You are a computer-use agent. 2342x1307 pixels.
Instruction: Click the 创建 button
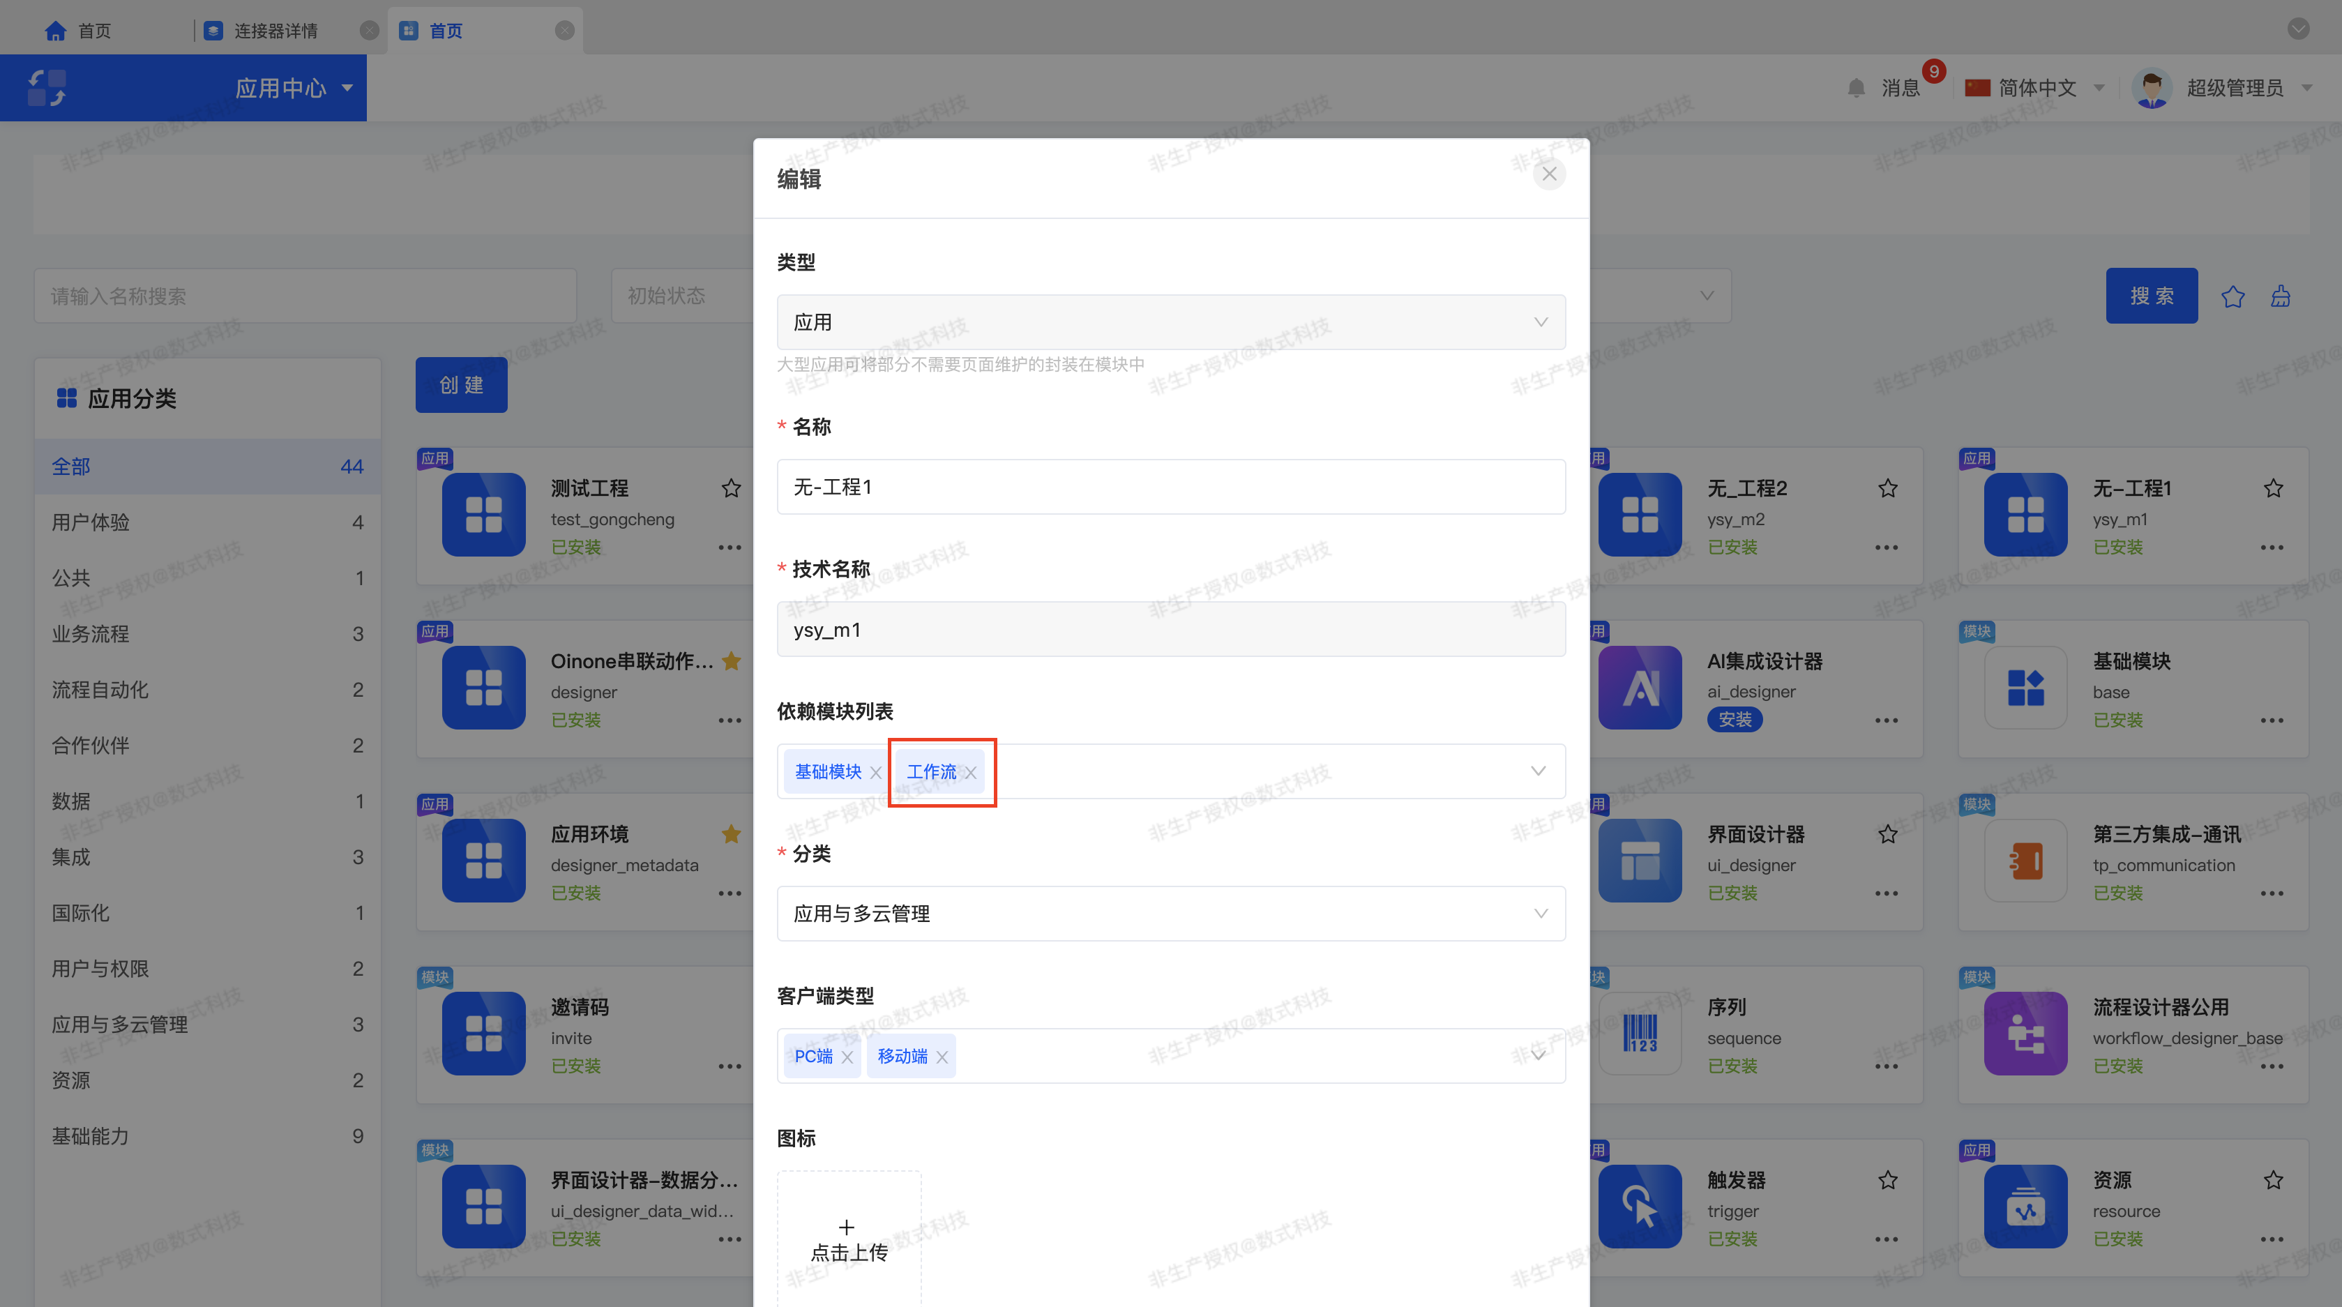pyautogui.click(x=461, y=386)
